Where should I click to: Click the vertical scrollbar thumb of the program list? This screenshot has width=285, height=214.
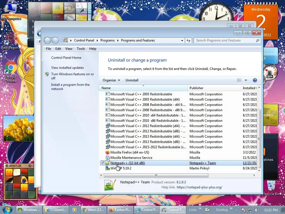coord(259,139)
